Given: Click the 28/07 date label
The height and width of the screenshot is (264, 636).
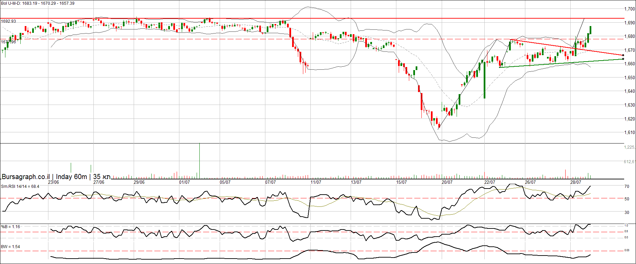Looking at the screenshot, I should pyautogui.click(x=576, y=182).
